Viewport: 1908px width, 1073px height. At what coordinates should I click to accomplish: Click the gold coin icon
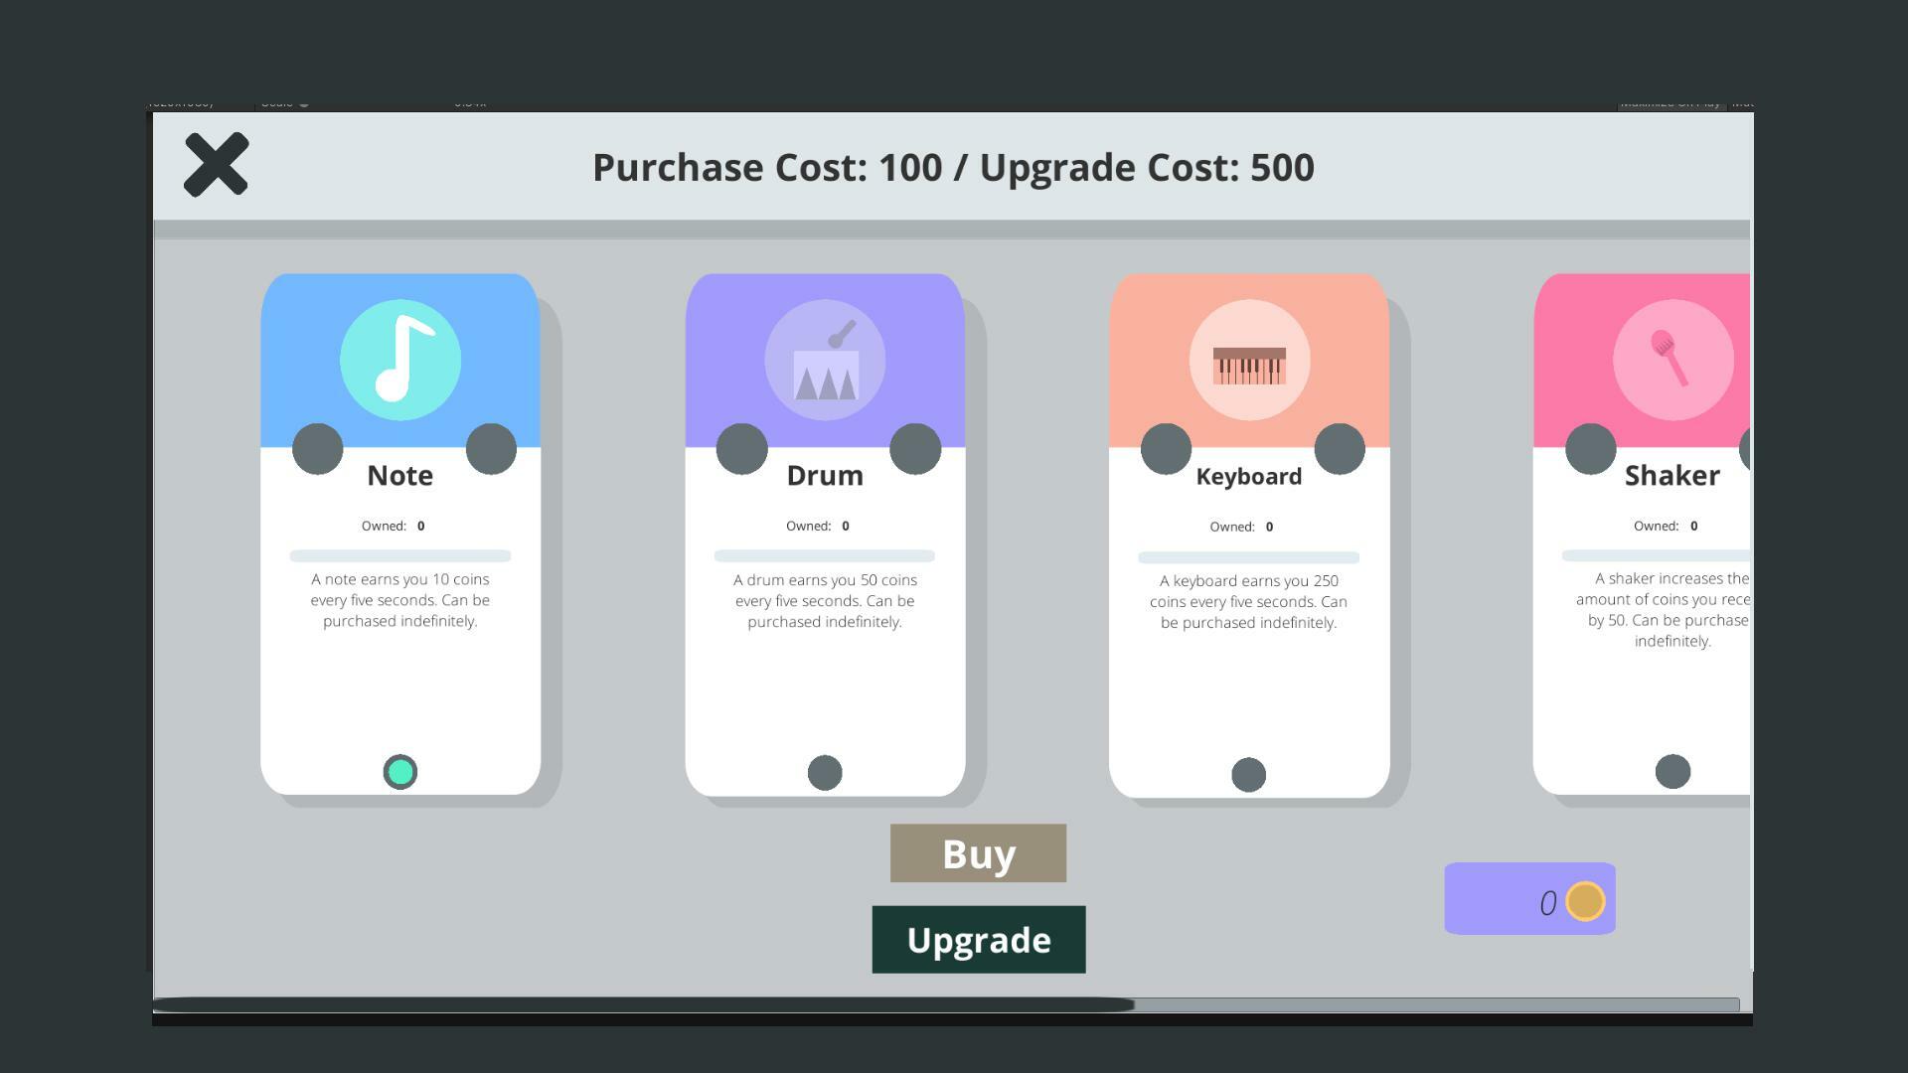pyautogui.click(x=1585, y=901)
